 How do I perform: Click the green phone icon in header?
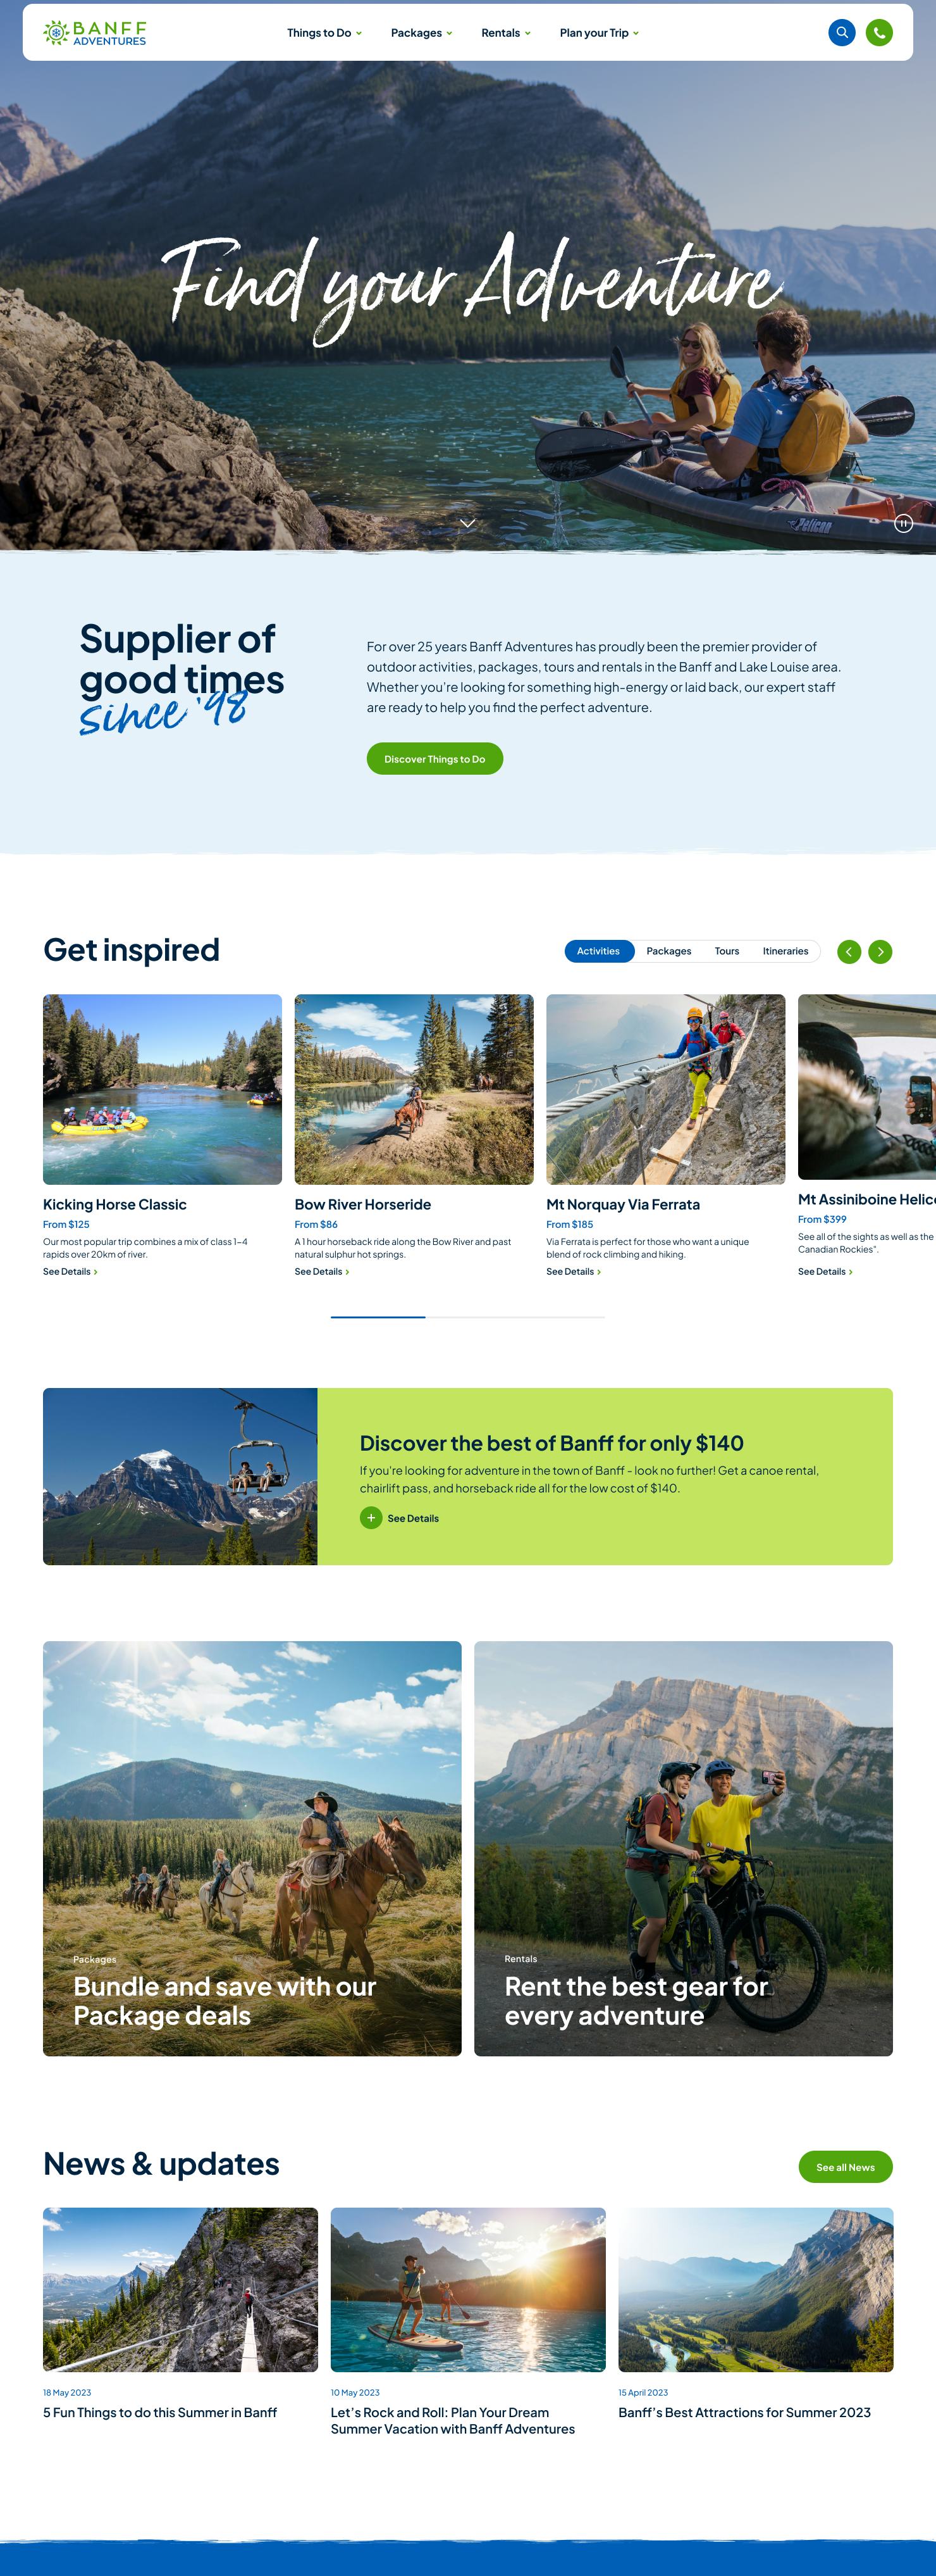879,33
